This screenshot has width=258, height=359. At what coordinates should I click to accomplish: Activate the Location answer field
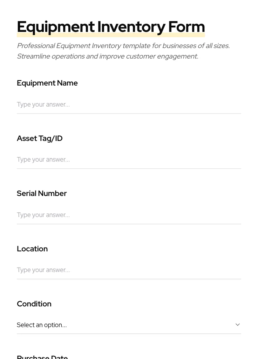129,270
